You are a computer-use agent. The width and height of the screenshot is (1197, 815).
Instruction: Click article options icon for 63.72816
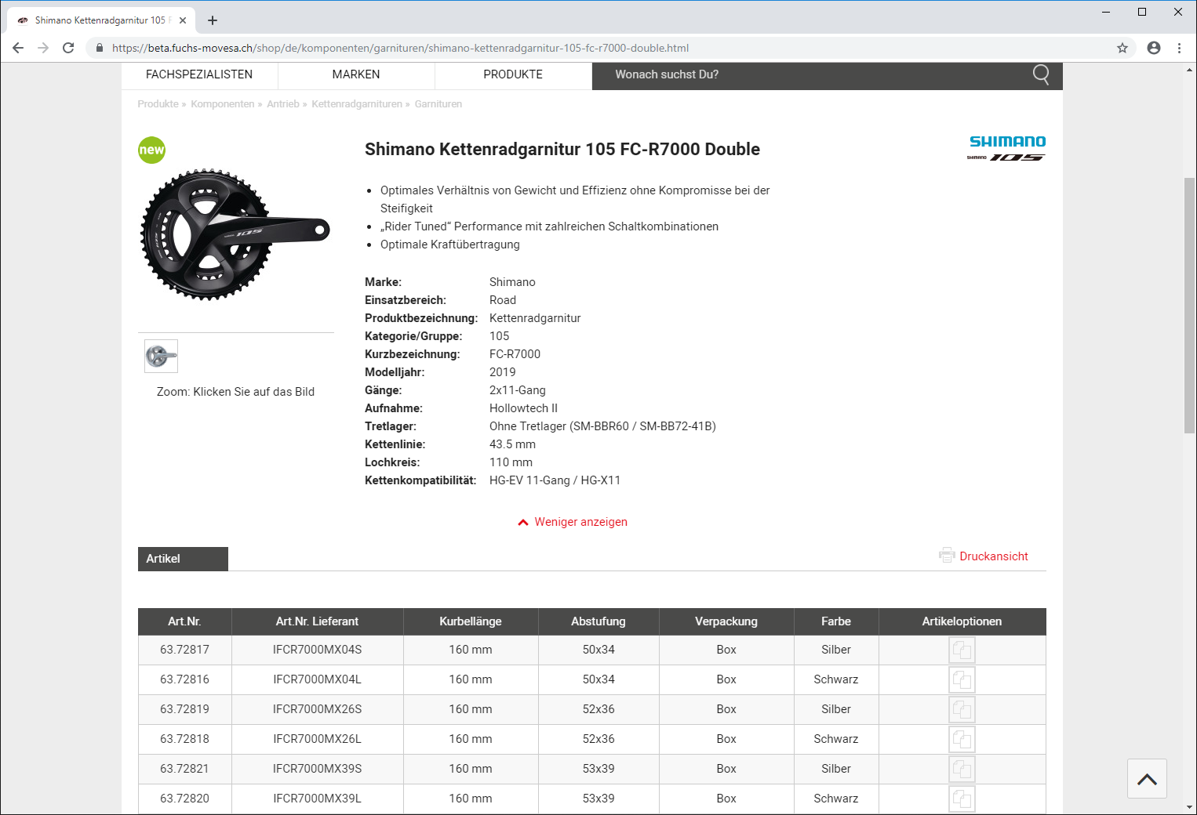pyautogui.click(x=962, y=679)
